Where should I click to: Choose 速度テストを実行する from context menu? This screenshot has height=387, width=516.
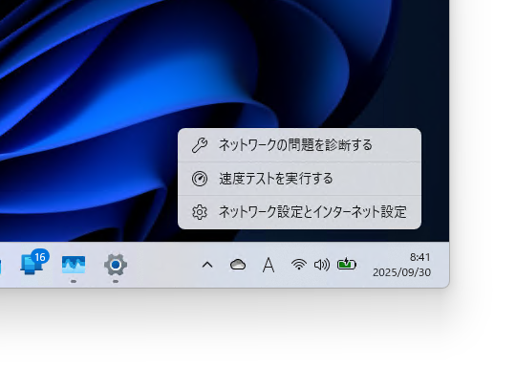(x=299, y=179)
